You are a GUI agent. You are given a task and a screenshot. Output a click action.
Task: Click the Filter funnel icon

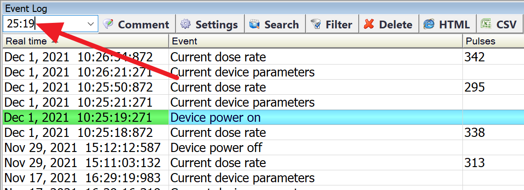[x=316, y=24]
